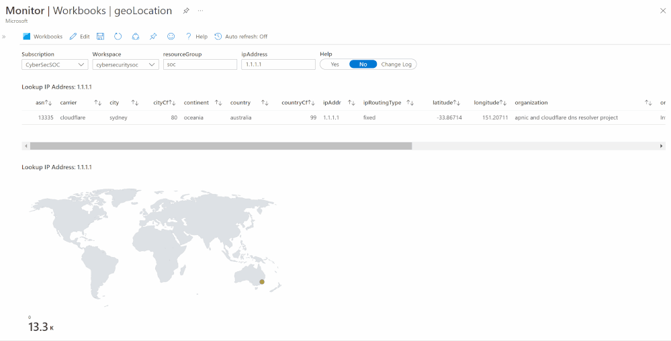
Task: Click the cloudflare carrier cell
Action: (x=73, y=117)
